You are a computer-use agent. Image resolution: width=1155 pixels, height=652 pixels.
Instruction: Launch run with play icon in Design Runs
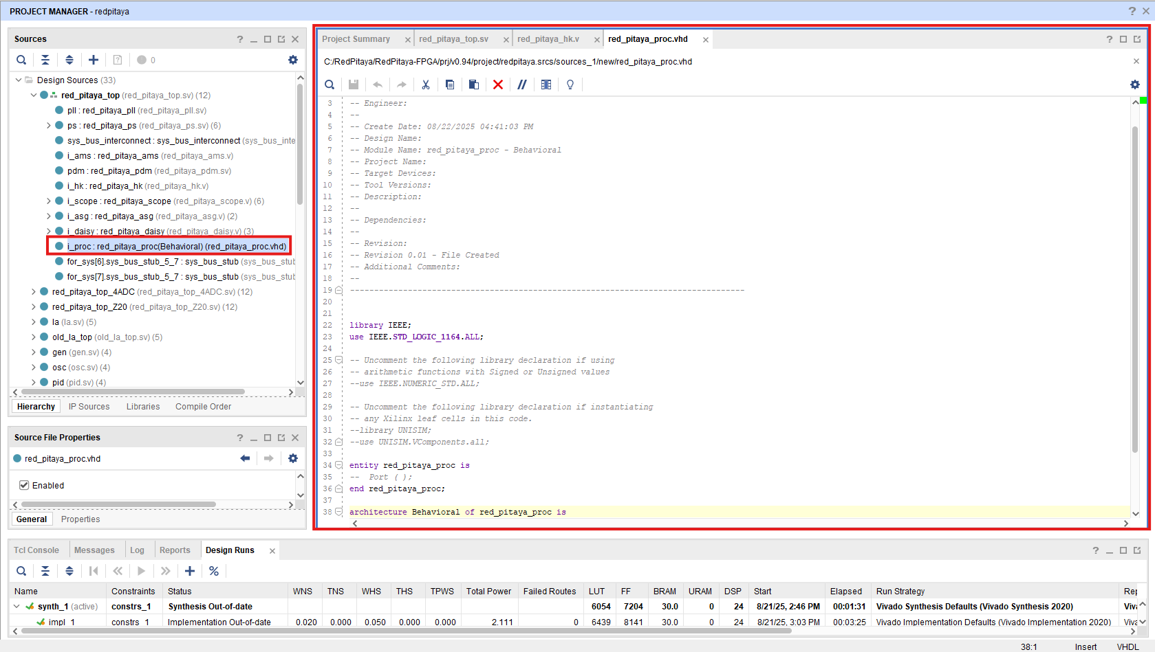tap(142, 571)
